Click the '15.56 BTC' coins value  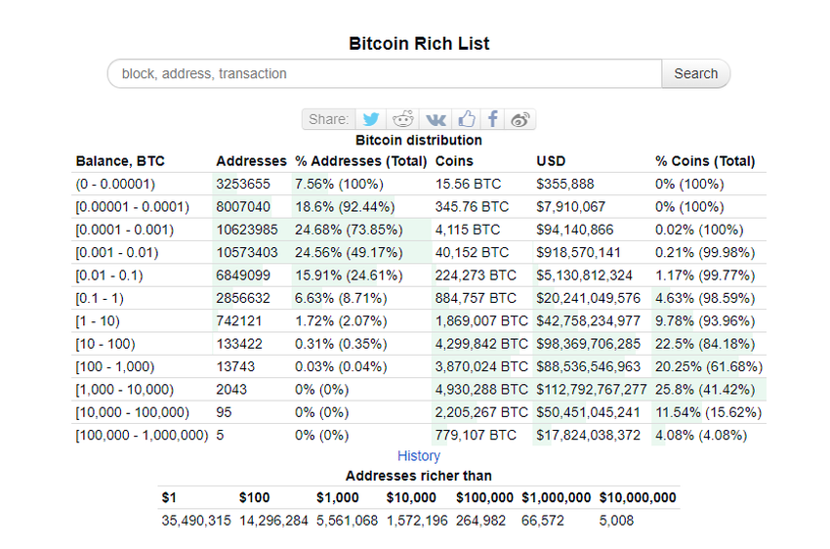tap(468, 184)
